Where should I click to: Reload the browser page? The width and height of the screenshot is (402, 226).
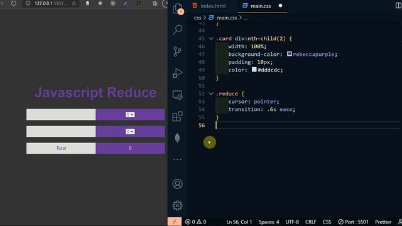(x=14, y=3)
